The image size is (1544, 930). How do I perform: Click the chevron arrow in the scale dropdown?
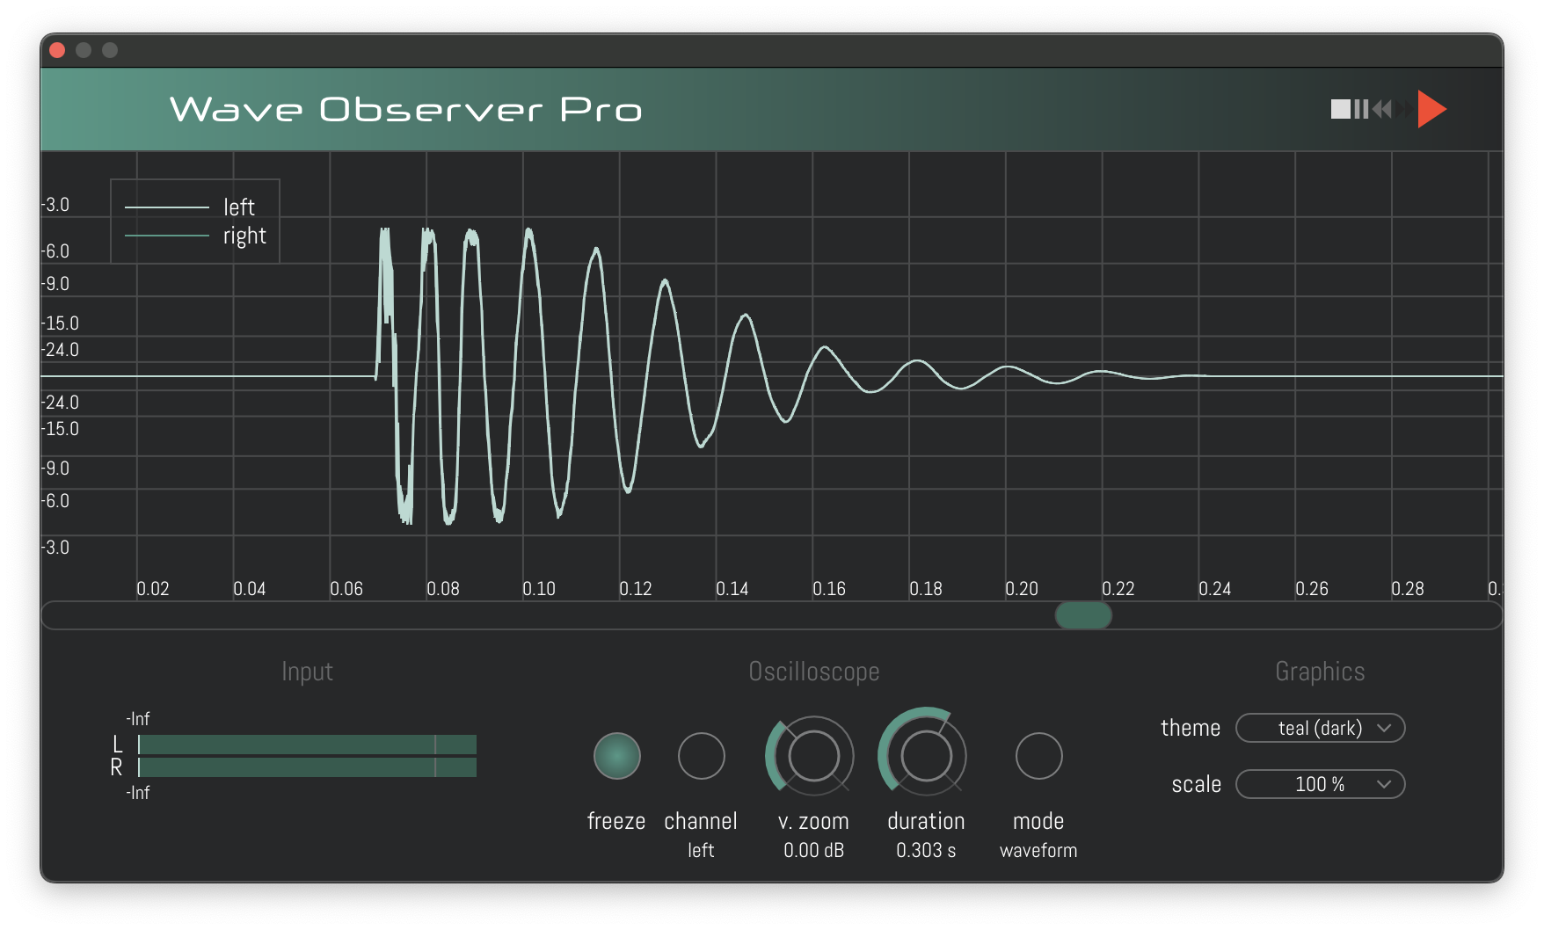coord(1384,784)
